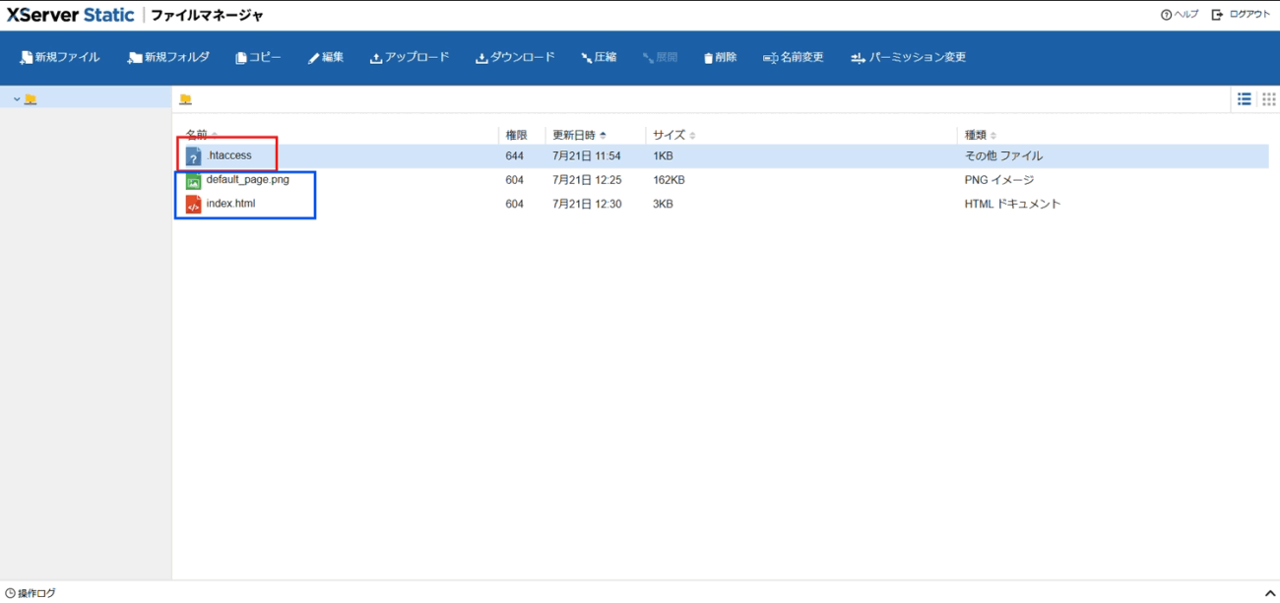Click アップロード to upload a file
This screenshot has height=603, width=1280.
[x=409, y=58]
